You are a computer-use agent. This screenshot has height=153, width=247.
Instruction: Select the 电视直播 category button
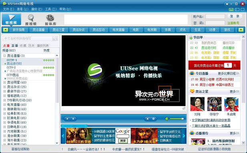pyautogui.click(x=118, y=30)
